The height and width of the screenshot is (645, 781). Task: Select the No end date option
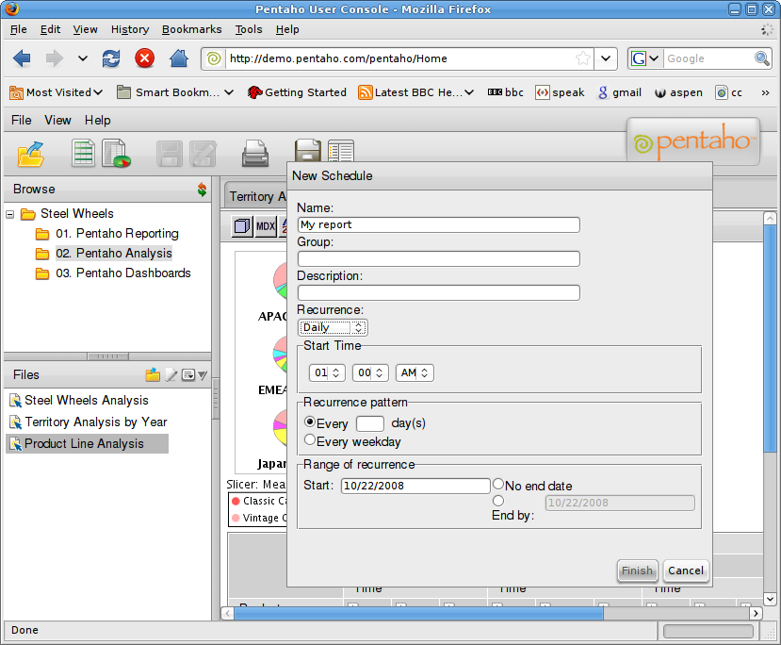[x=498, y=484]
